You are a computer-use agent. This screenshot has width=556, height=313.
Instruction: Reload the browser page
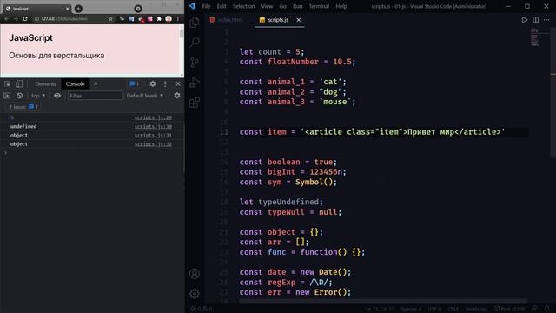tap(25, 19)
